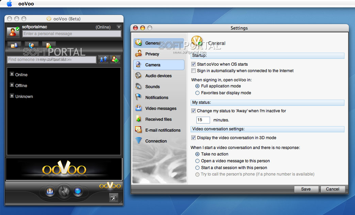This screenshot has height=215, width=355.
Task: Open the Privacy settings category
Action: [x=159, y=54]
